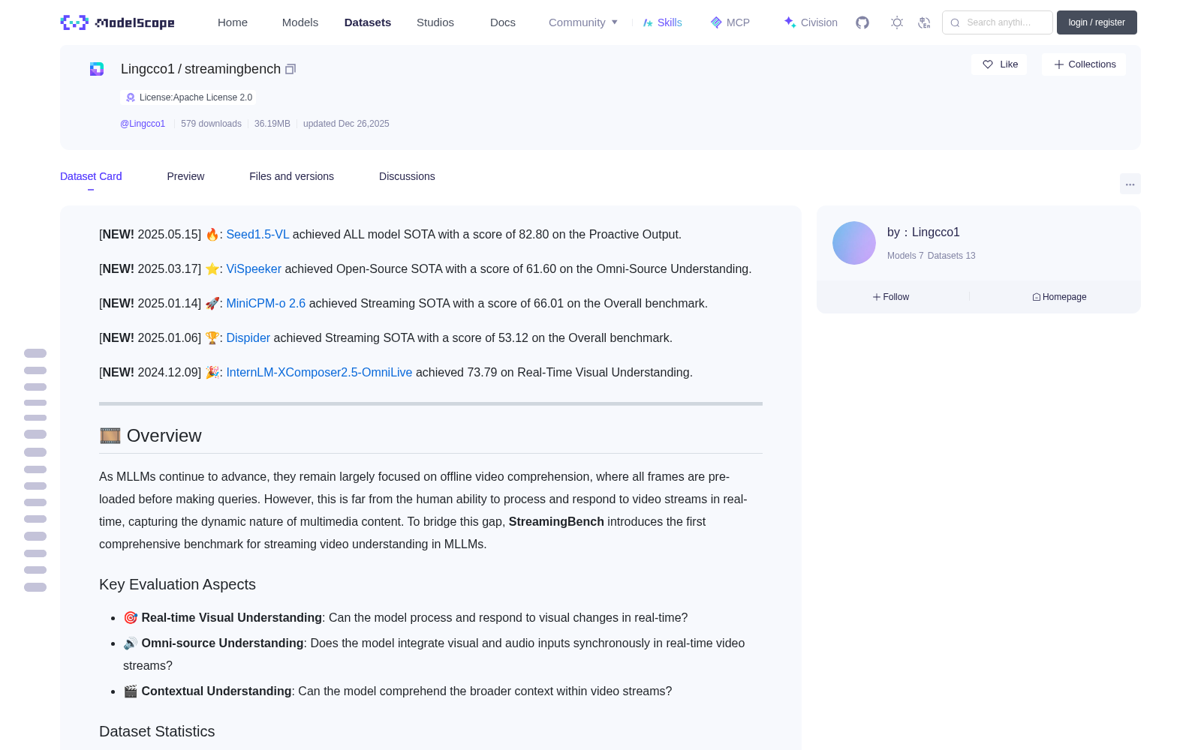Click the login / register button
Viewport: 1201px width, 750px height.
click(1097, 22)
